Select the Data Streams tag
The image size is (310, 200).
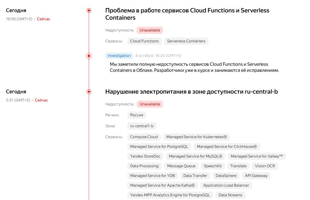pos(230,195)
